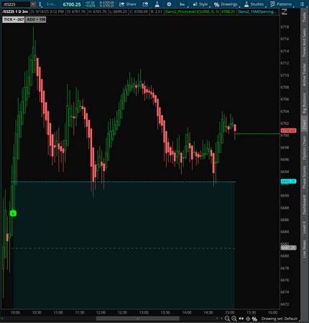Click the drawing tools icon in bottom bar
The width and height of the screenshot is (309, 323).
tap(254, 319)
